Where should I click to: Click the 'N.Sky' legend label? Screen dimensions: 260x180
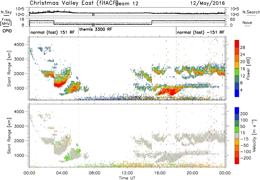point(6,12)
